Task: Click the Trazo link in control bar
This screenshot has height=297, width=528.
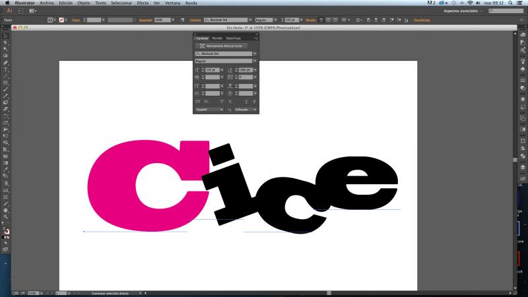Action: click(76, 20)
